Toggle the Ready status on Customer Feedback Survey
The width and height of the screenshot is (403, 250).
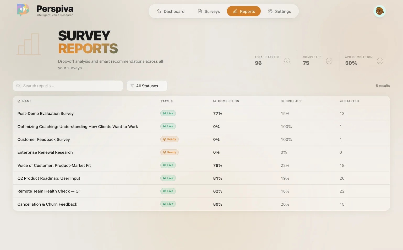pyautogui.click(x=170, y=139)
